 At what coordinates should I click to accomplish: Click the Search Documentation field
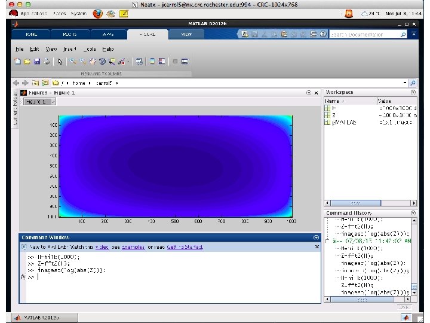click(x=364, y=35)
